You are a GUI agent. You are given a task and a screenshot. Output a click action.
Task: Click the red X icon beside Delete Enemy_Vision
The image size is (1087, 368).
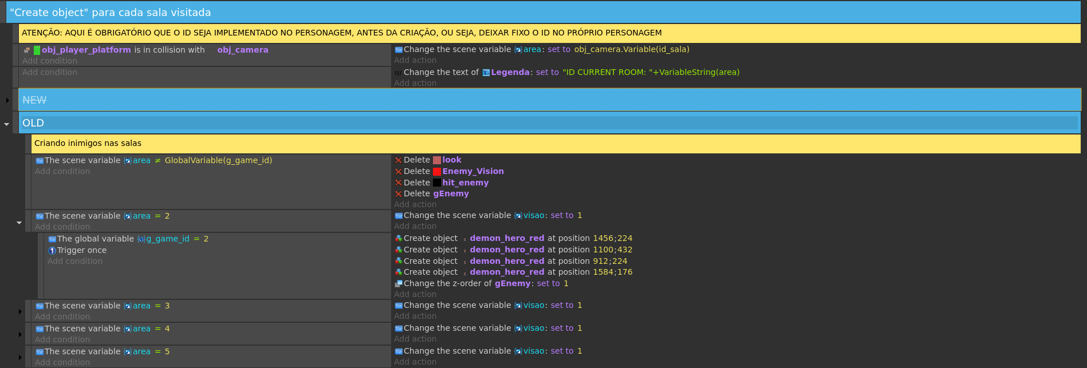(x=399, y=172)
